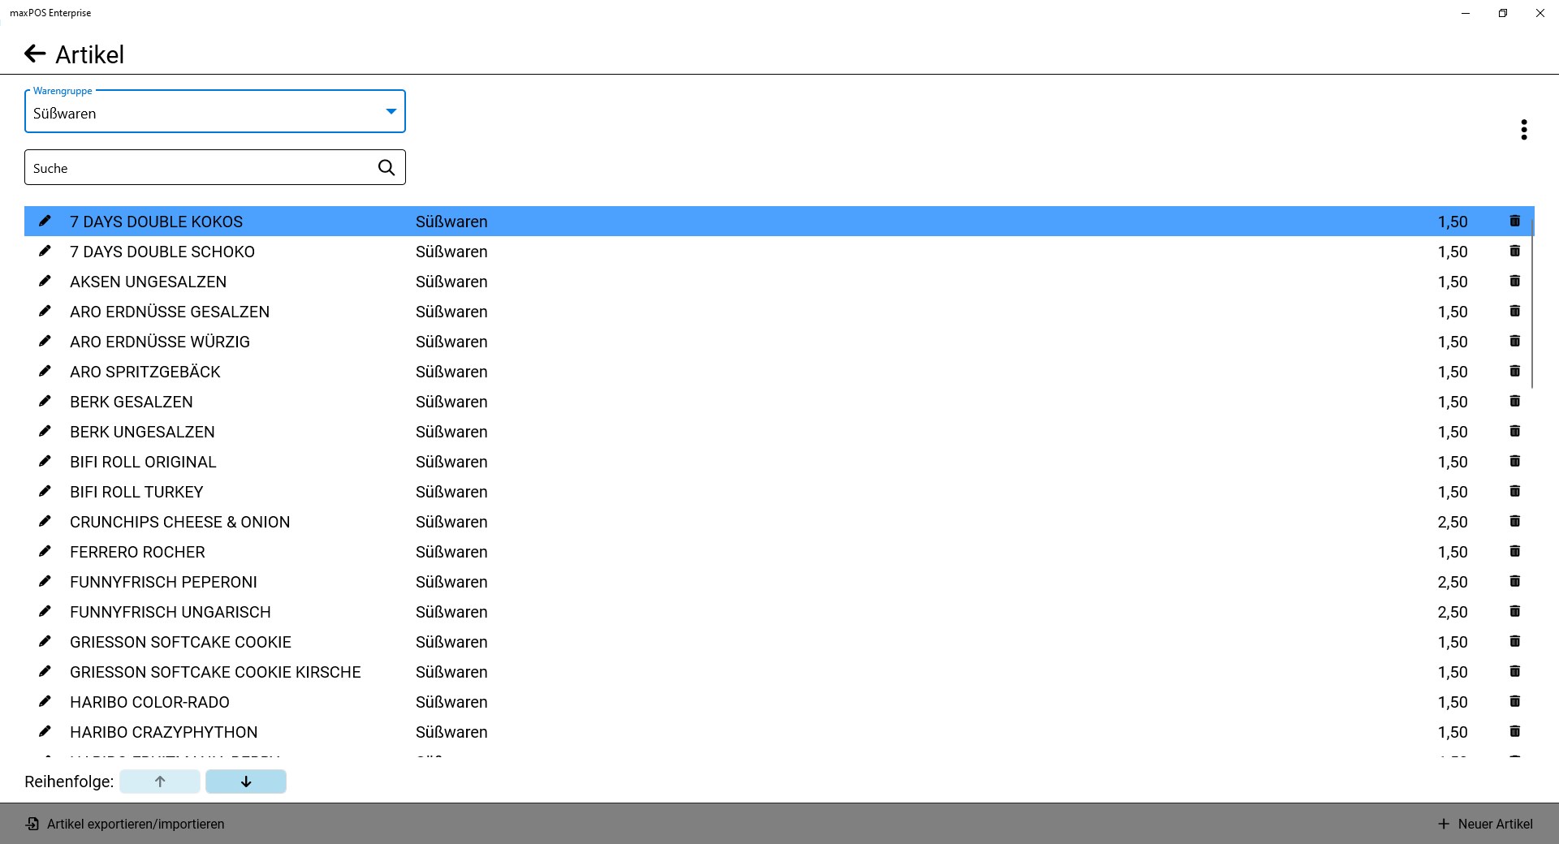Select the BIFI ROLL ORIGINAL row name
The height and width of the screenshot is (844, 1559).
click(x=143, y=462)
